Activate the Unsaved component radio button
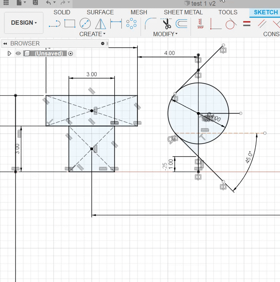 71,53
